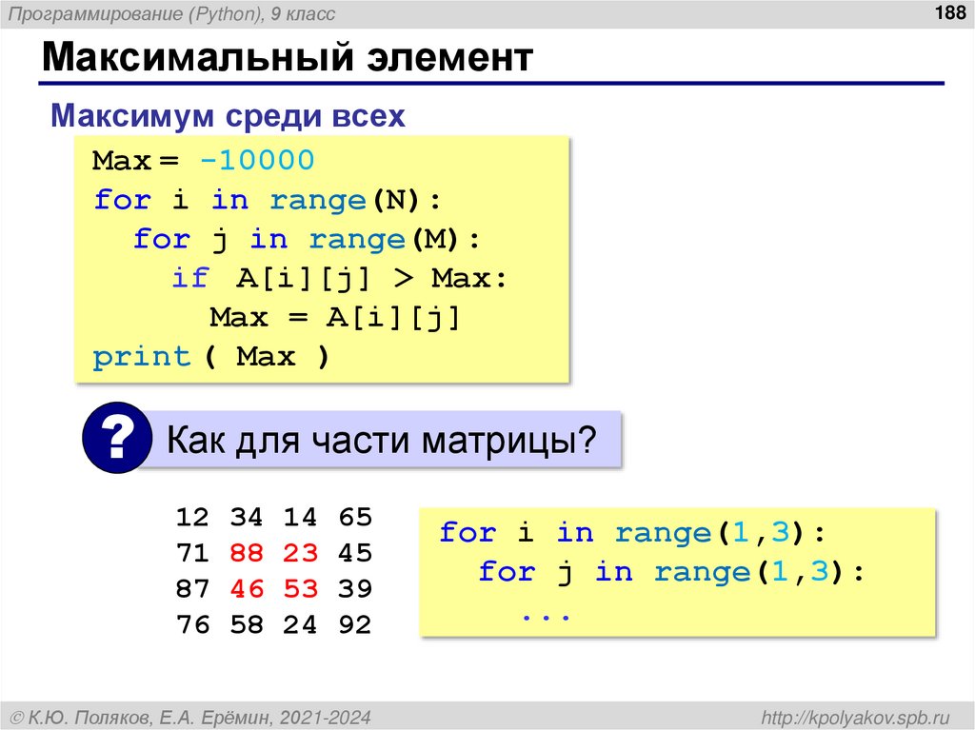Click the 'print ( Max )' line
The width and height of the screenshot is (975, 730).
[x=212, y=356]
